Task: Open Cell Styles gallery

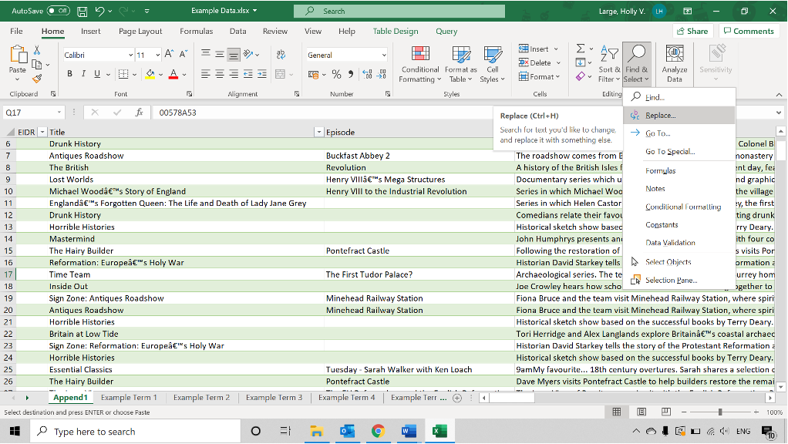Action: (x=492, y=64)
